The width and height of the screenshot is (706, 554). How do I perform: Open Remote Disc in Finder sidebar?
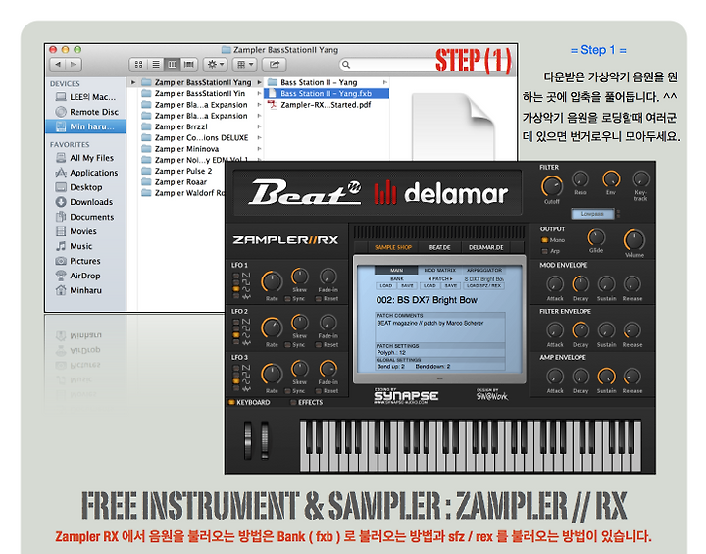87,112
